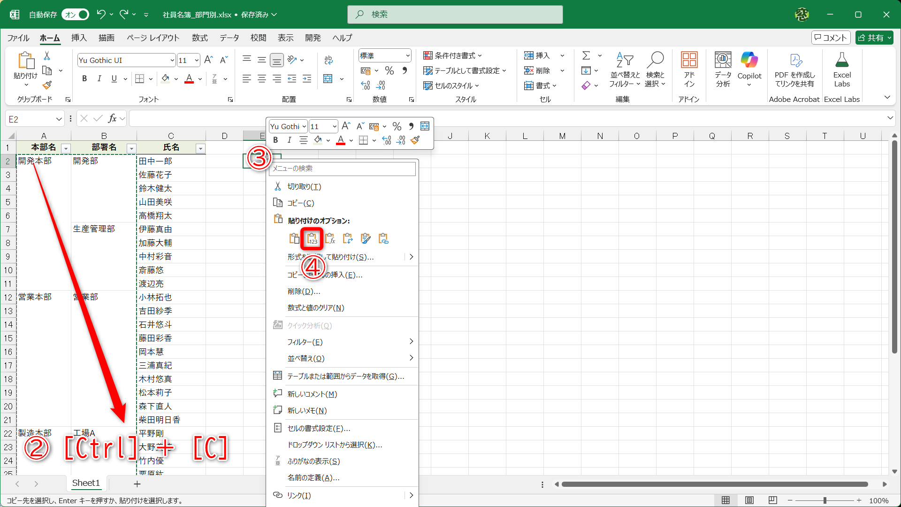Click the AutoSum sigma icon
901x507 pixels.
click(586, 56)
